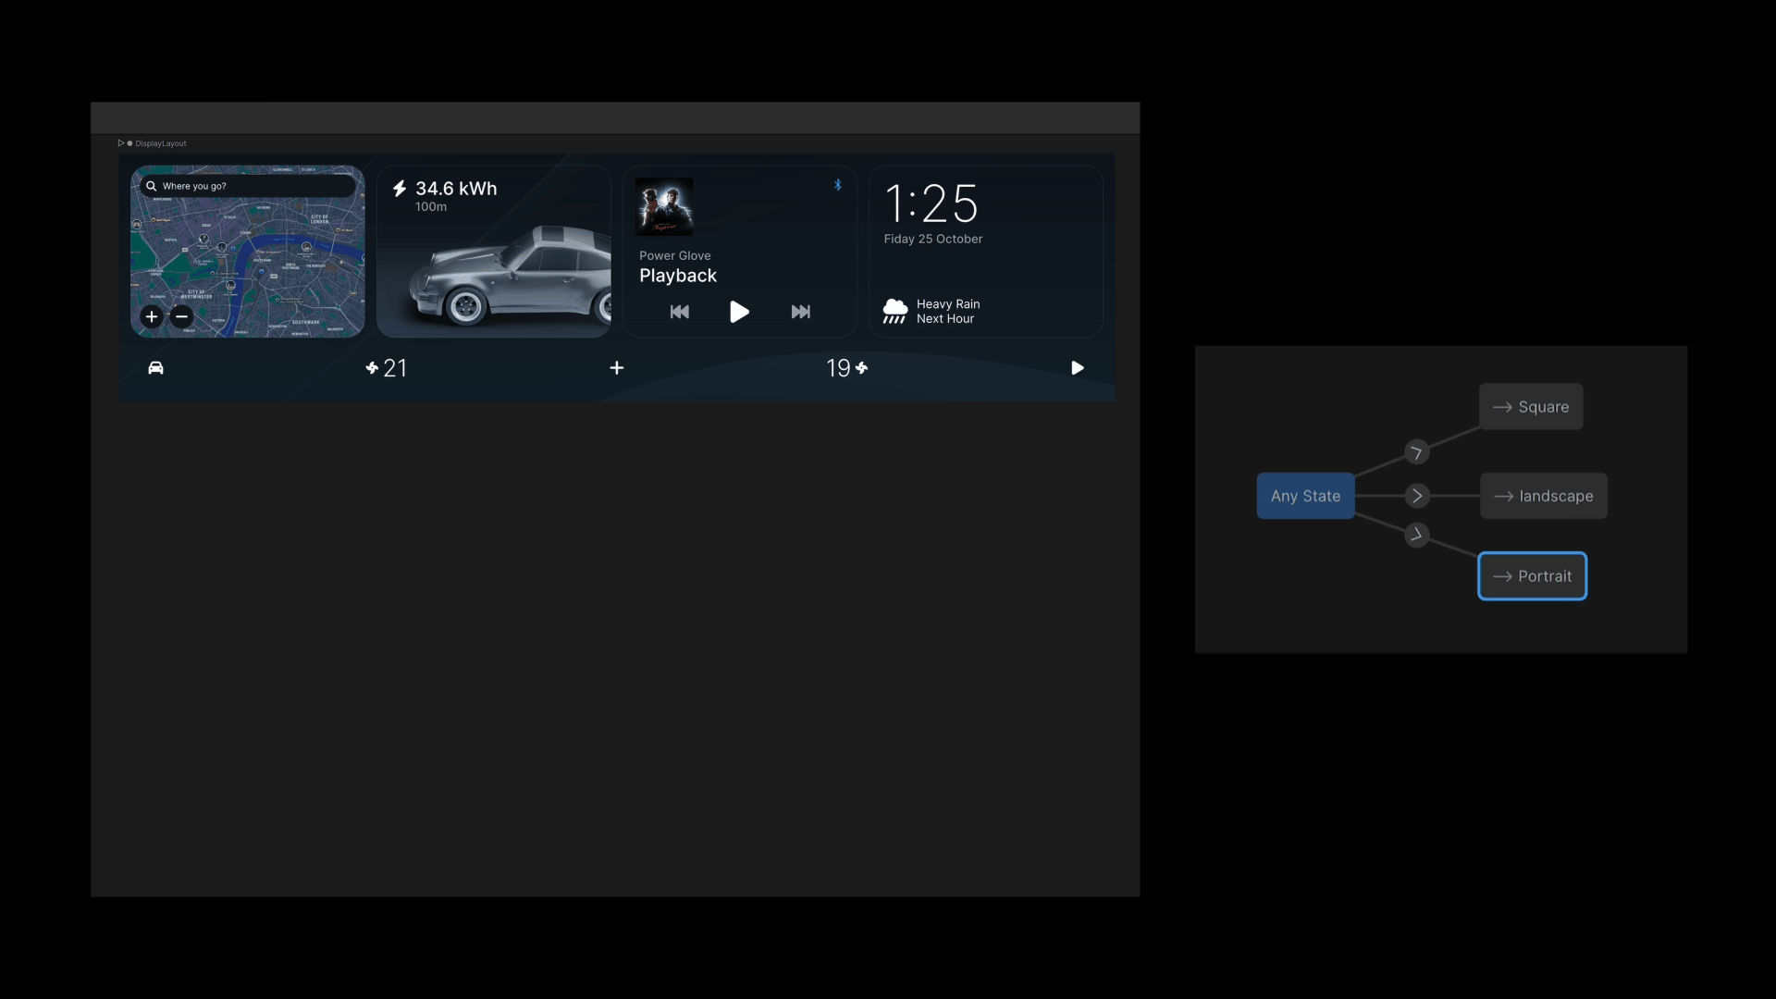
Task: Click the play button in music player
Action: [740, 311]
